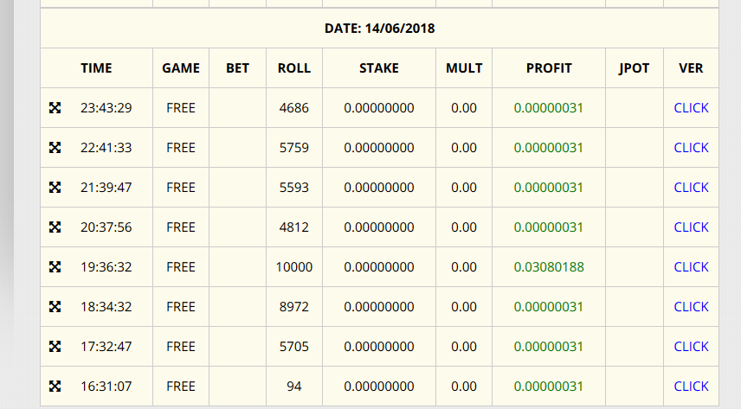Viewport: 741px width, 409px height.
Task: Open CLICK verification for the 10000 roll
Action: 691,267
